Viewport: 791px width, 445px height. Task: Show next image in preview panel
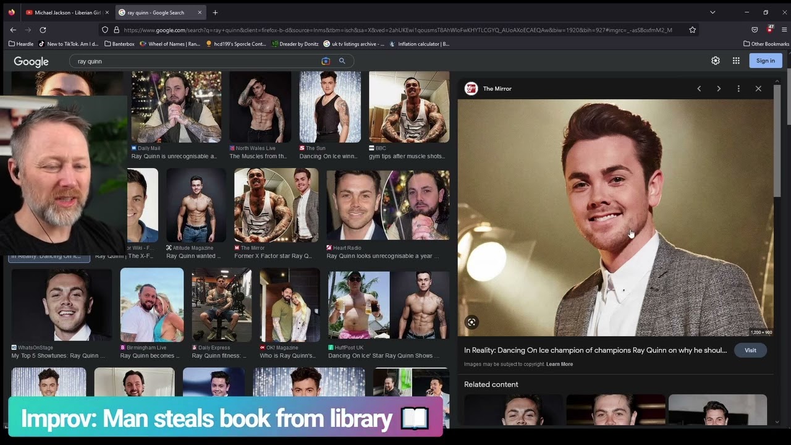coord(719,88)
